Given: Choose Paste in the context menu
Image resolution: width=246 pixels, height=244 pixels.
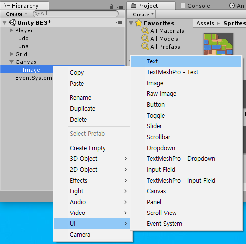Looking at the screenshot, I should (x=92, y=84).
